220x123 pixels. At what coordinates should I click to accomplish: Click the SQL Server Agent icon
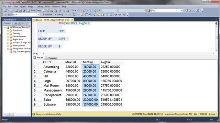11,52
